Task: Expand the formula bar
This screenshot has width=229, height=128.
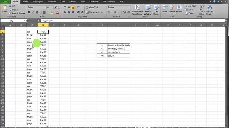Action: 226,21
